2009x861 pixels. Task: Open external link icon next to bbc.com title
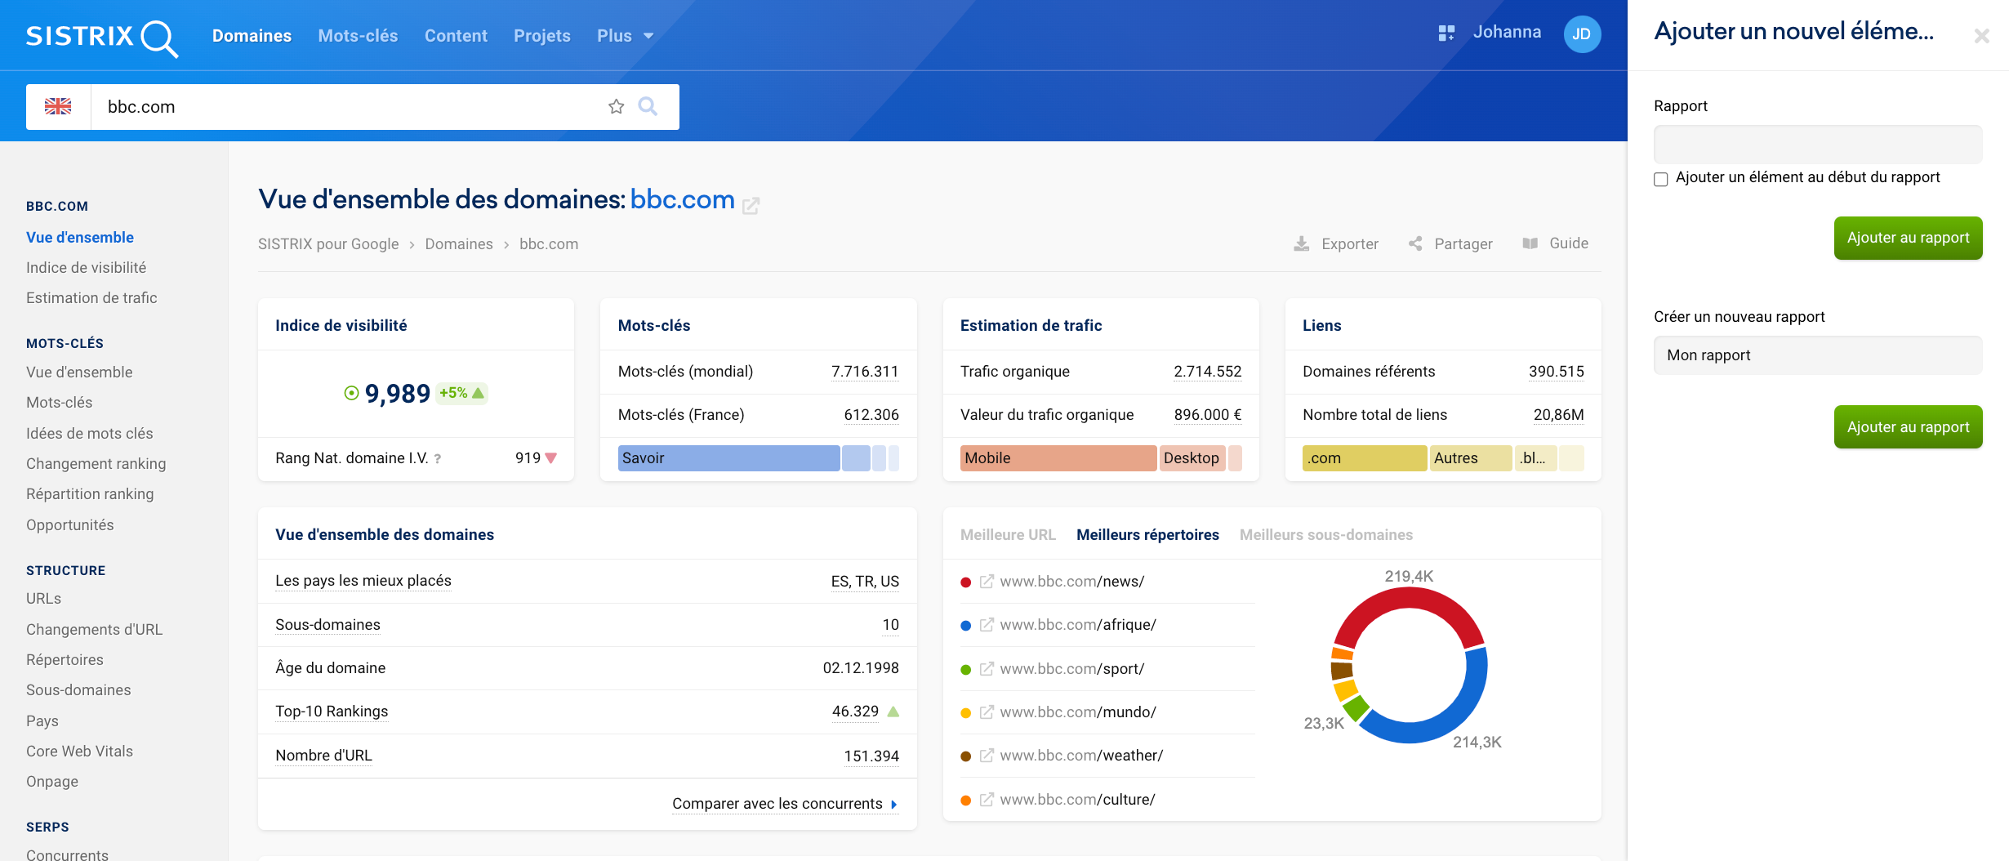click(751, 205)
